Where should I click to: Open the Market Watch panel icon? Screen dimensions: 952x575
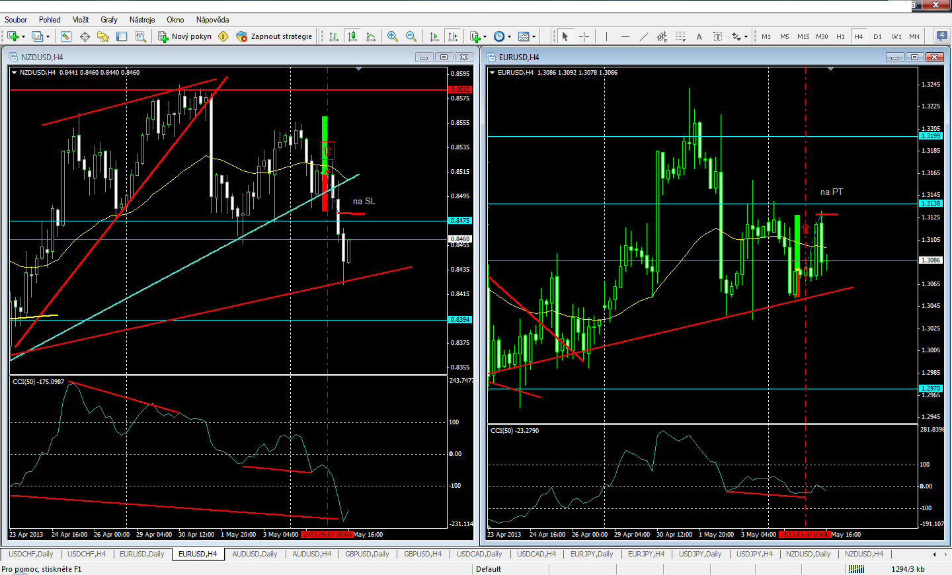[x=66, y=36]
